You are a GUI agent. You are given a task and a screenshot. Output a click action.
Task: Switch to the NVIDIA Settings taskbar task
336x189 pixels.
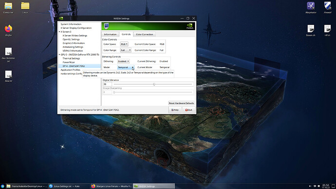154,186
